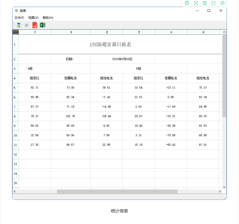The image size is (239, 224).
Task: Click the 日期: label cell
Action: [71, 59]
